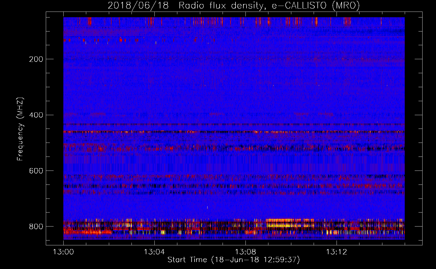Click the date '2018/06/18' in the title
The image size is (436, 269).
pos(138,5)
